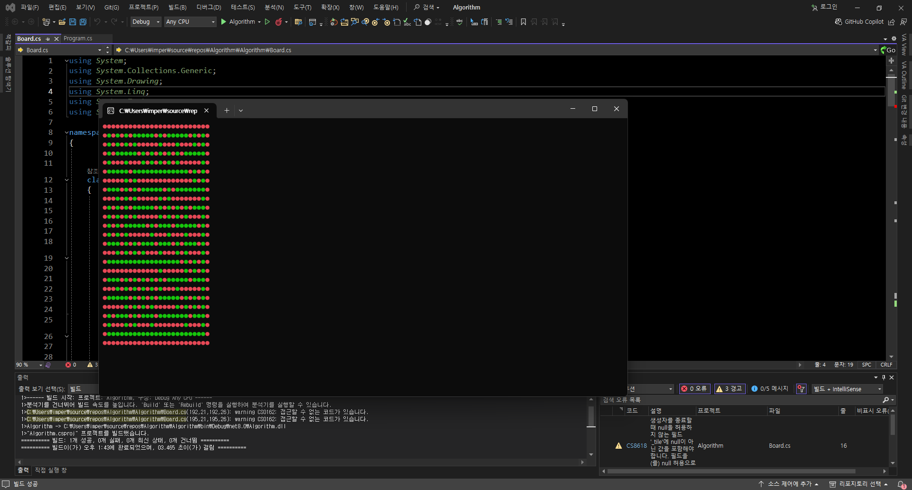Click the feedback icon beside GitHub Copilot share
This screenshot has width=912, height=490.
pyautogui.click(x=903, y=22)
